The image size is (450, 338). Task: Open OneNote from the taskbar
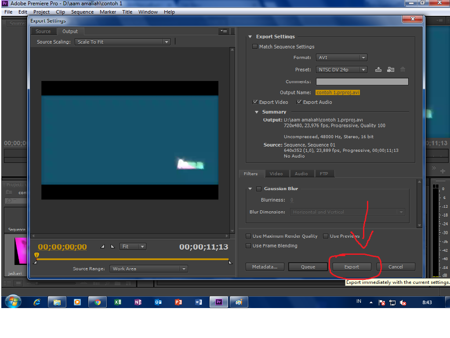coord(138,302)
